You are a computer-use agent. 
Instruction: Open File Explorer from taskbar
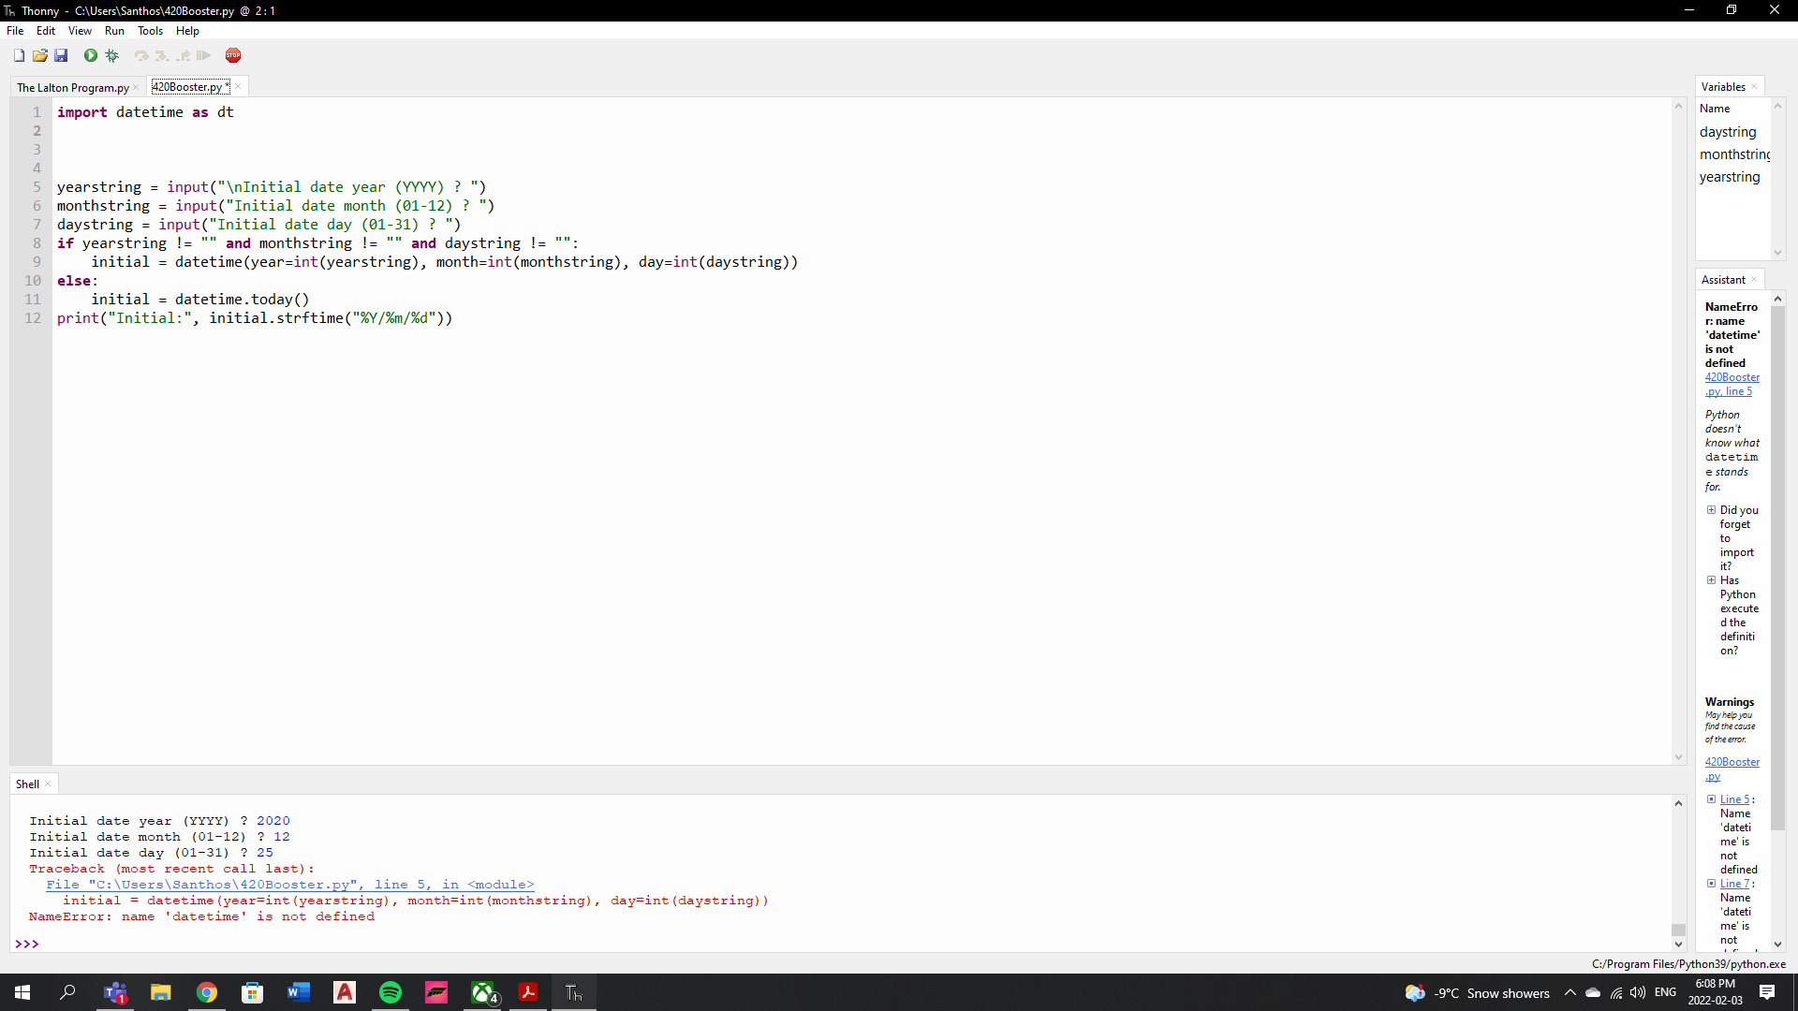pyautogui.click(x=161, y=992)
